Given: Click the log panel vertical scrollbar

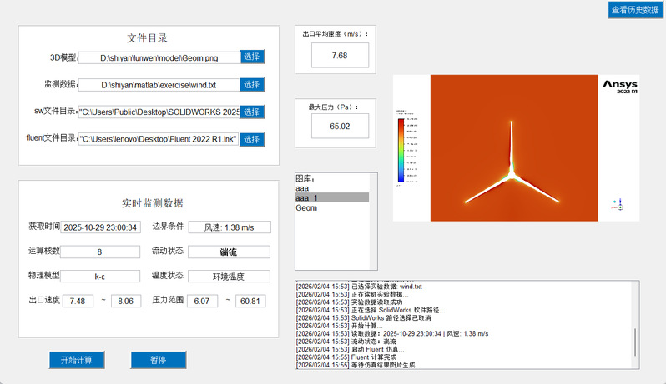Looking at the screenshot, I should (633, 342).
